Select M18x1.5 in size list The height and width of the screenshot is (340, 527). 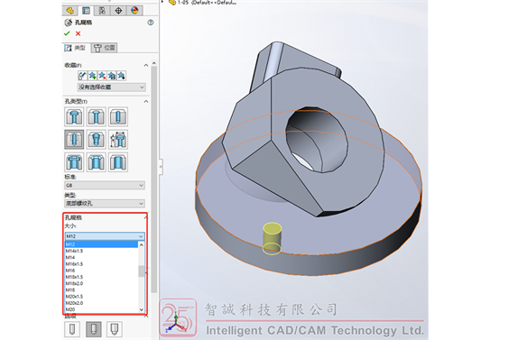coord(101,277)
